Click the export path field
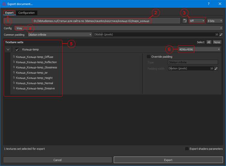Screen dimensions: 226x166 92,21
